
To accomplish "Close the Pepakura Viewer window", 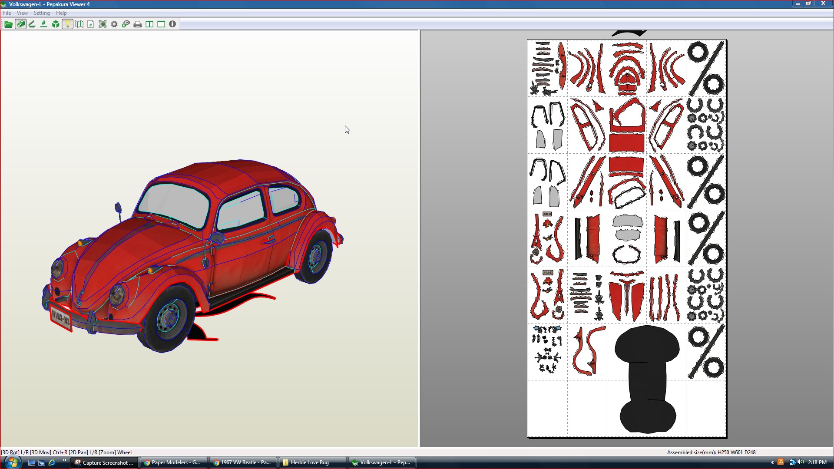I will pyautogui.click(x=823, y=3).
